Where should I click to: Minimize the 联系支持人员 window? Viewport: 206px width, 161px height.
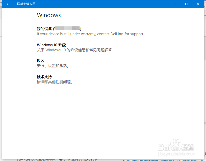coord(175,4)
